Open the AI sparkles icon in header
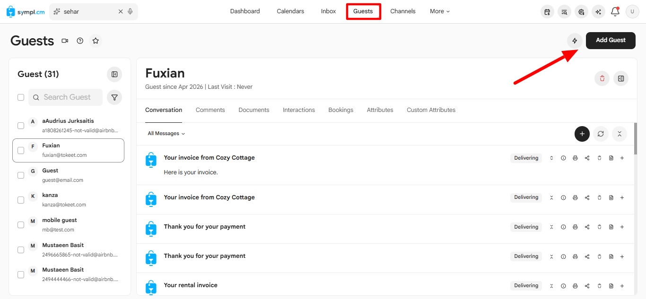 point(598,12)
